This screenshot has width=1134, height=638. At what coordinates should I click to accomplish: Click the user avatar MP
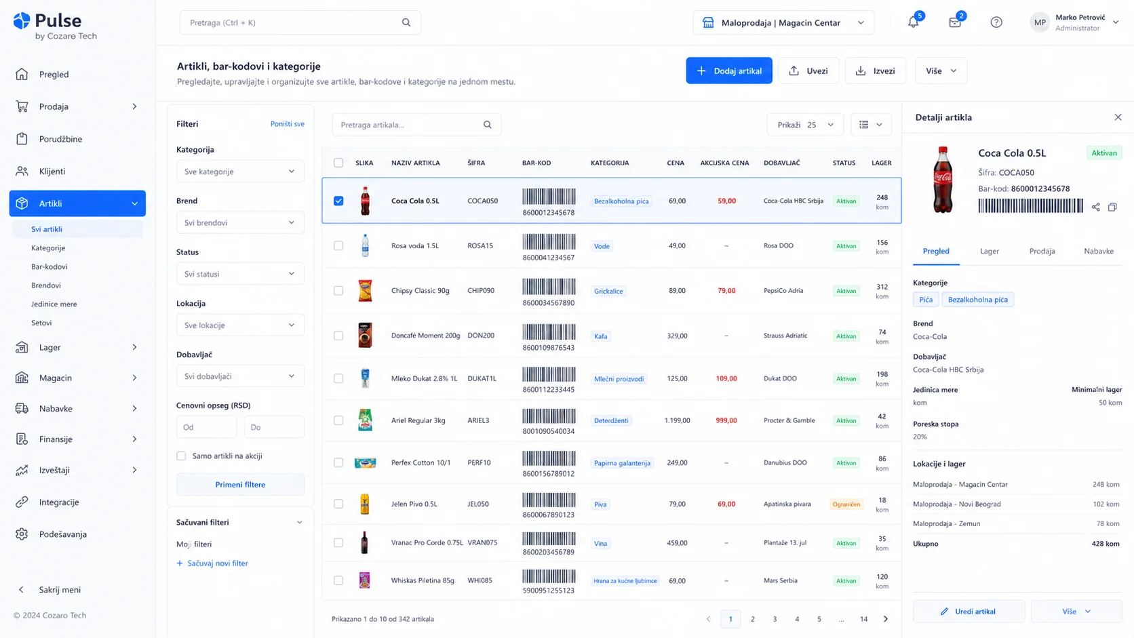[1040, 22]
